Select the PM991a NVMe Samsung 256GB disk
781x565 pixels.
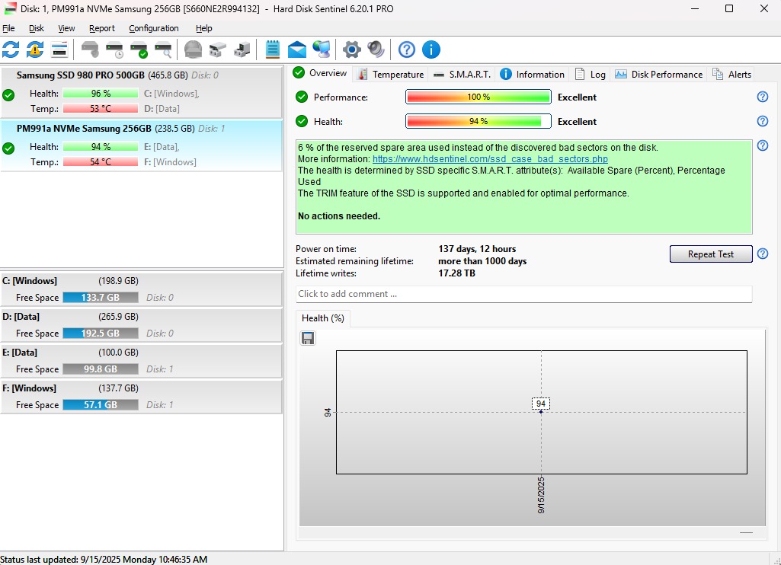tap(142, 145)
